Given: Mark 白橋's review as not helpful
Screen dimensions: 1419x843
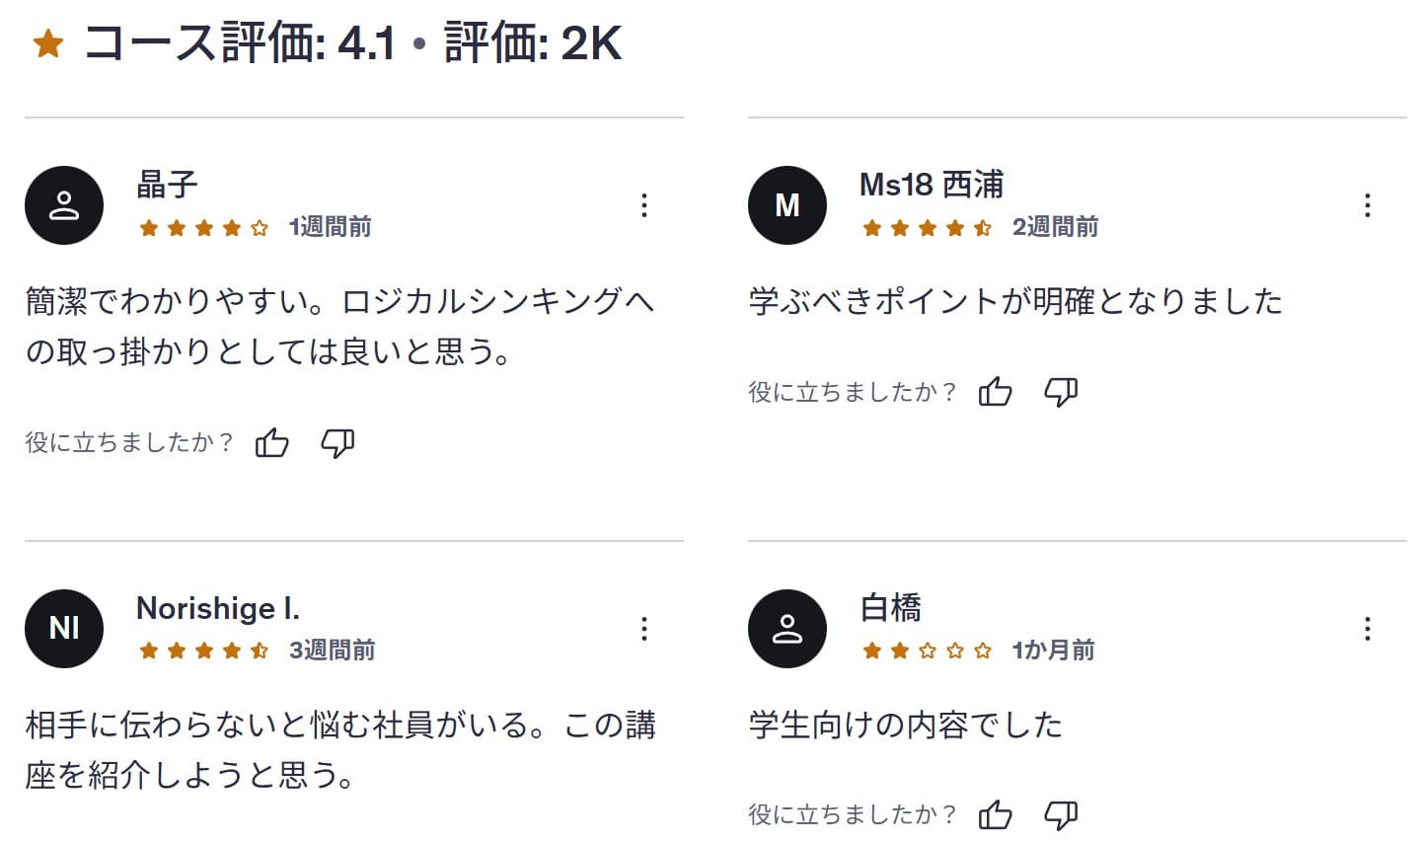Looking at the screenshot, I should pyautogui.click(x=1061, y=816).
